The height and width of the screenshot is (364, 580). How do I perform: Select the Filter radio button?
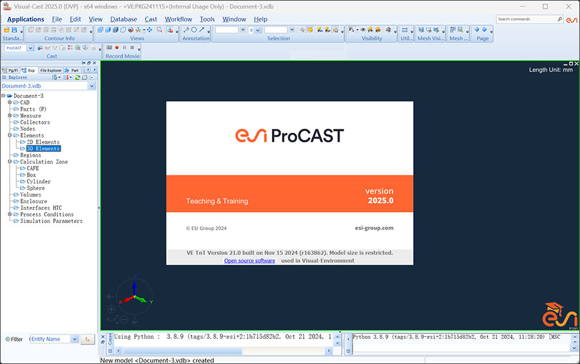click(x=7, y=340)
